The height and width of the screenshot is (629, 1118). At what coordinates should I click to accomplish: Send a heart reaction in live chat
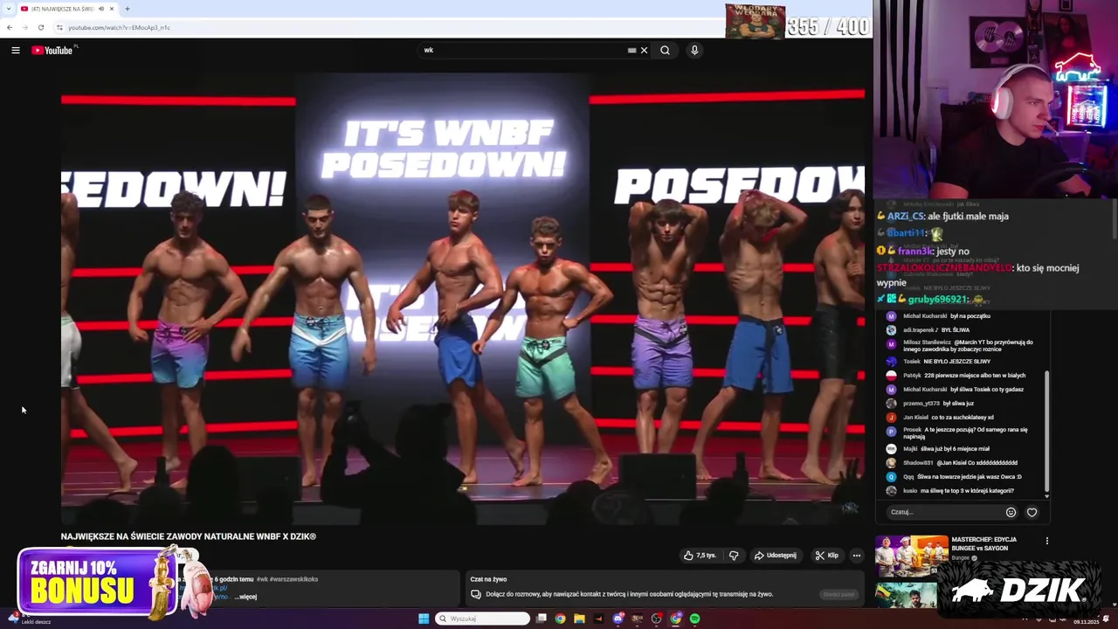click(x=1032, y=512)
